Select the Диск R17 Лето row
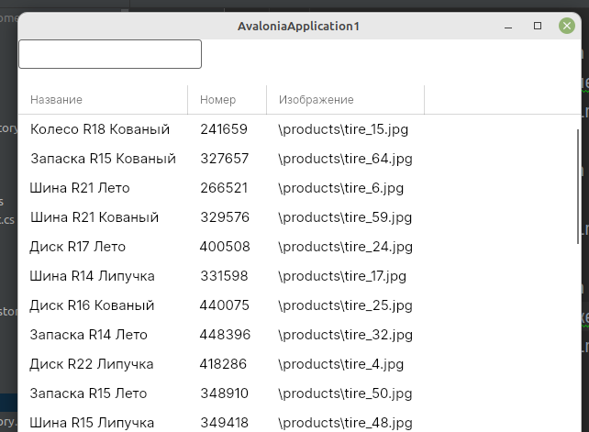This screenshot has width=589, height=432. click(78, 247)
